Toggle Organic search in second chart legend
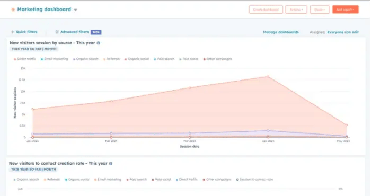Screen dimensions: 371x196 26,180
